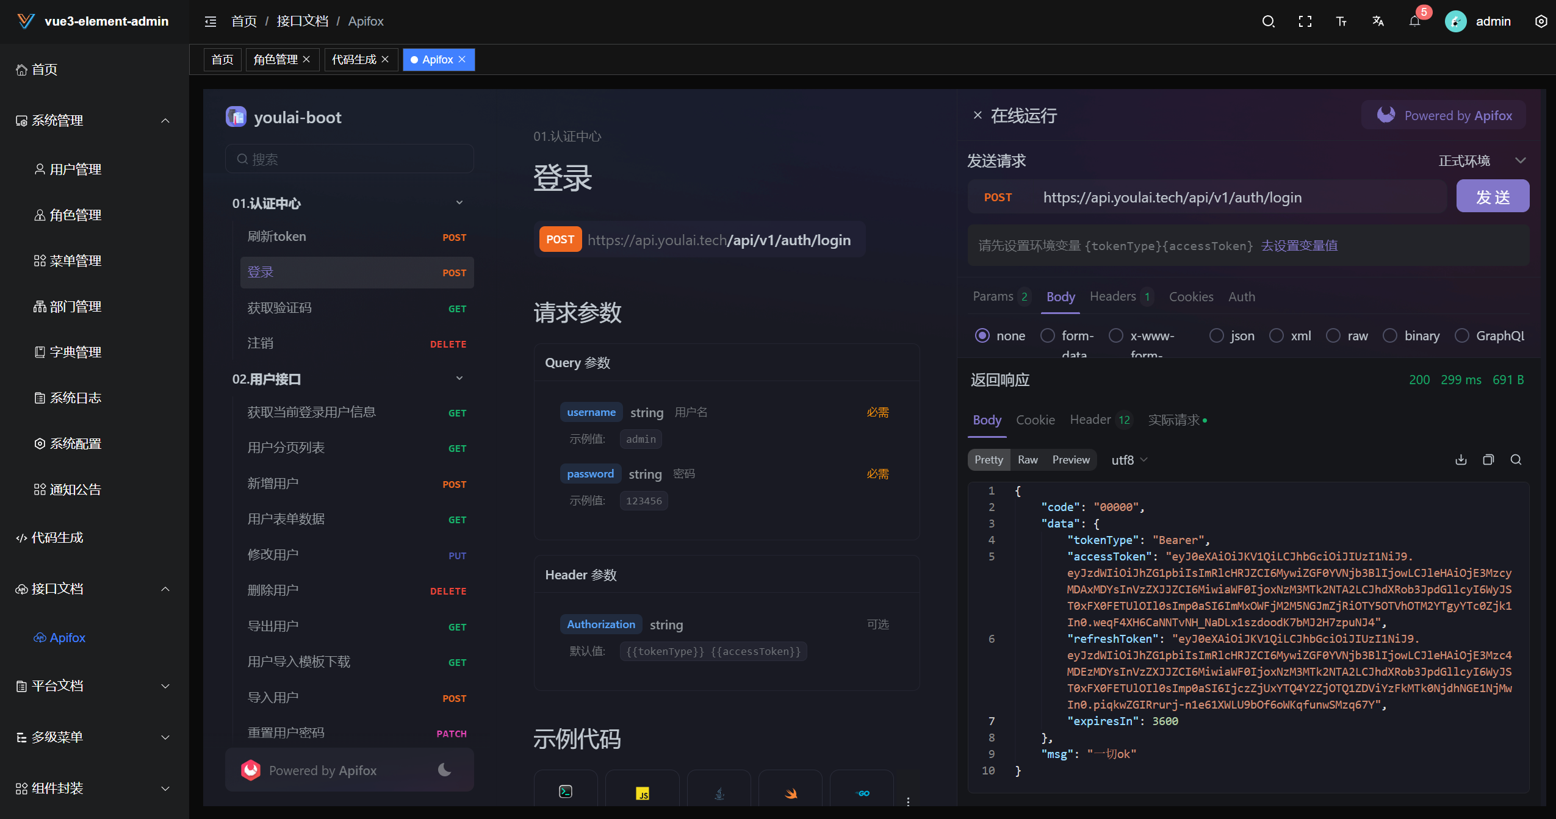Select the Java sample code icon
This screenshot has width=1556, height=819.
coord(718,793)
